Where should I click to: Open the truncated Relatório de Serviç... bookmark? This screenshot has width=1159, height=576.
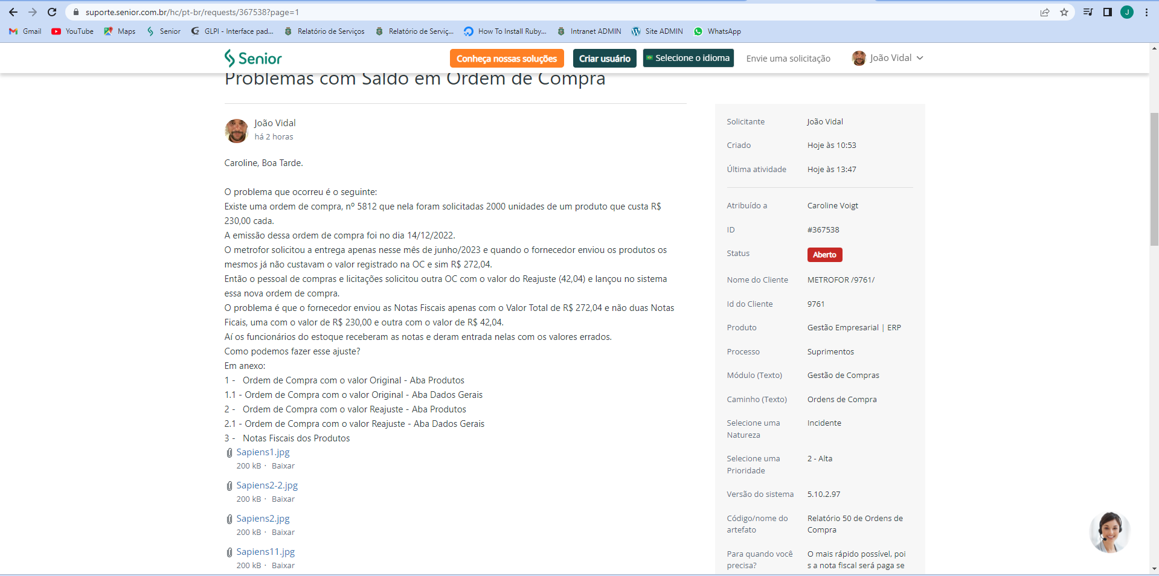(x=414, y=31)
